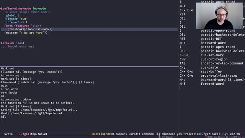Click the :global keyword line
Image resolution: width=245 pixels, height=138 pixels.
pyautogui.click(x=12, y=15)
